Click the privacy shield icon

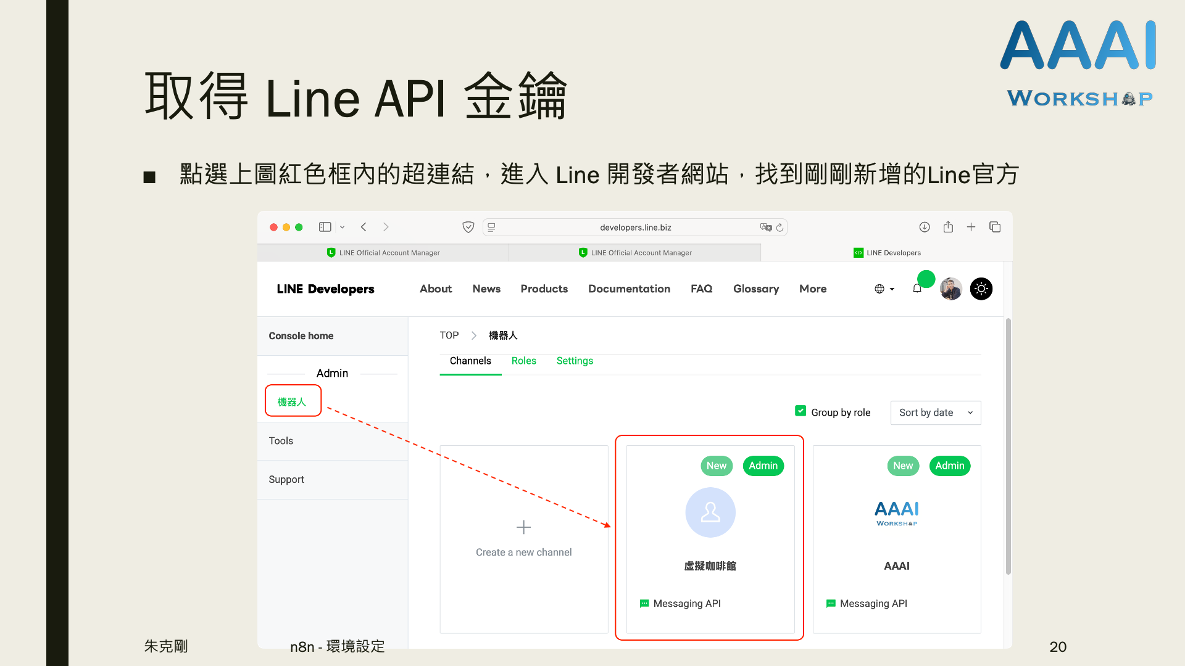click(x=468, y=227)
